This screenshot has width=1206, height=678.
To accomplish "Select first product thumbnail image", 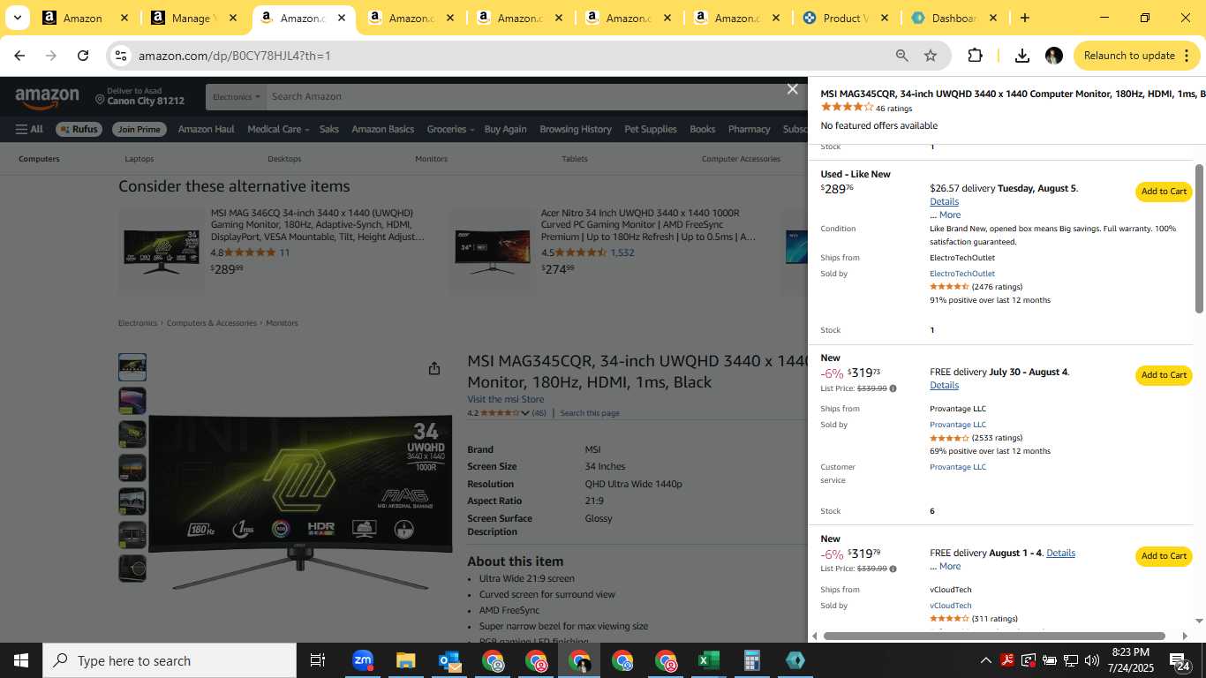I will point(132,367).
